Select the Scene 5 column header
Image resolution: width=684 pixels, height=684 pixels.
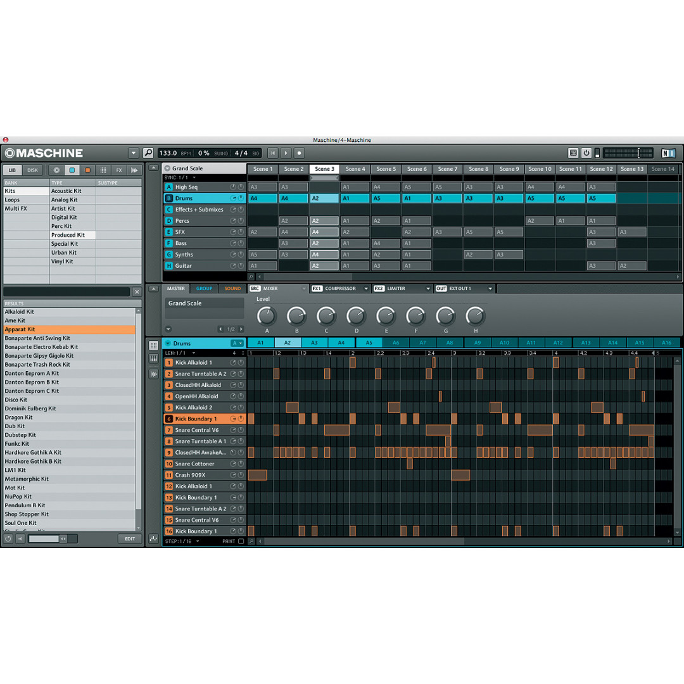[386, 169]
